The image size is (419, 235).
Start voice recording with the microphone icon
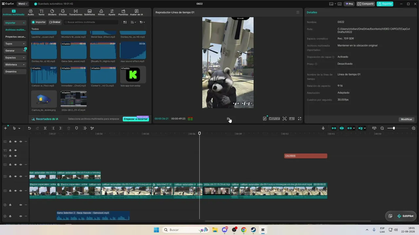(323, 128)
